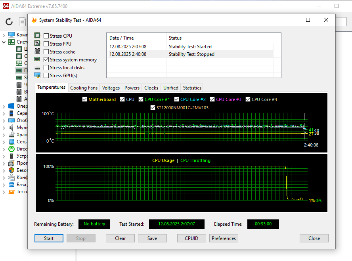
Task: Expand the Мультимедиа tree node
Action: [x=4, y=128]
